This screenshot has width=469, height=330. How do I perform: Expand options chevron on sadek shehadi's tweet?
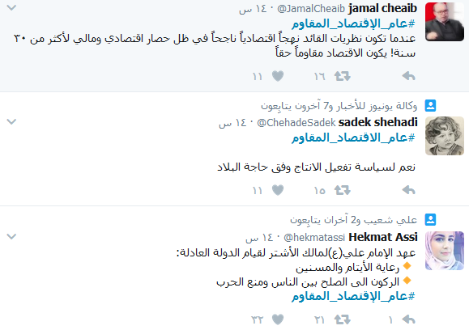tap(11, 121)
